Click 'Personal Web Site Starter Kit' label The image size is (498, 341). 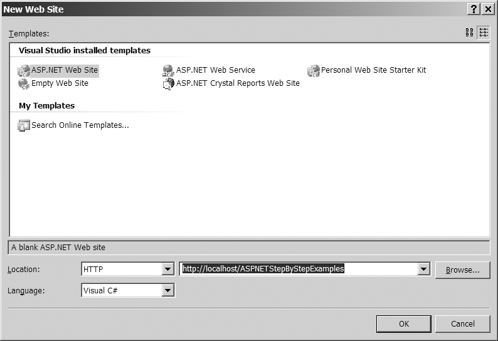pyautogui.click(x=374, y=70)
